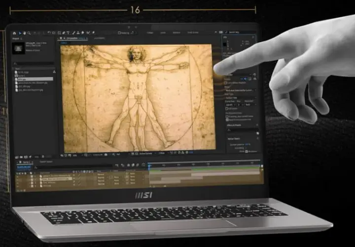Viewport: 355px width, 247px height.
Task: Take a snapshot with the camera icon
Action: pos(106,155)
